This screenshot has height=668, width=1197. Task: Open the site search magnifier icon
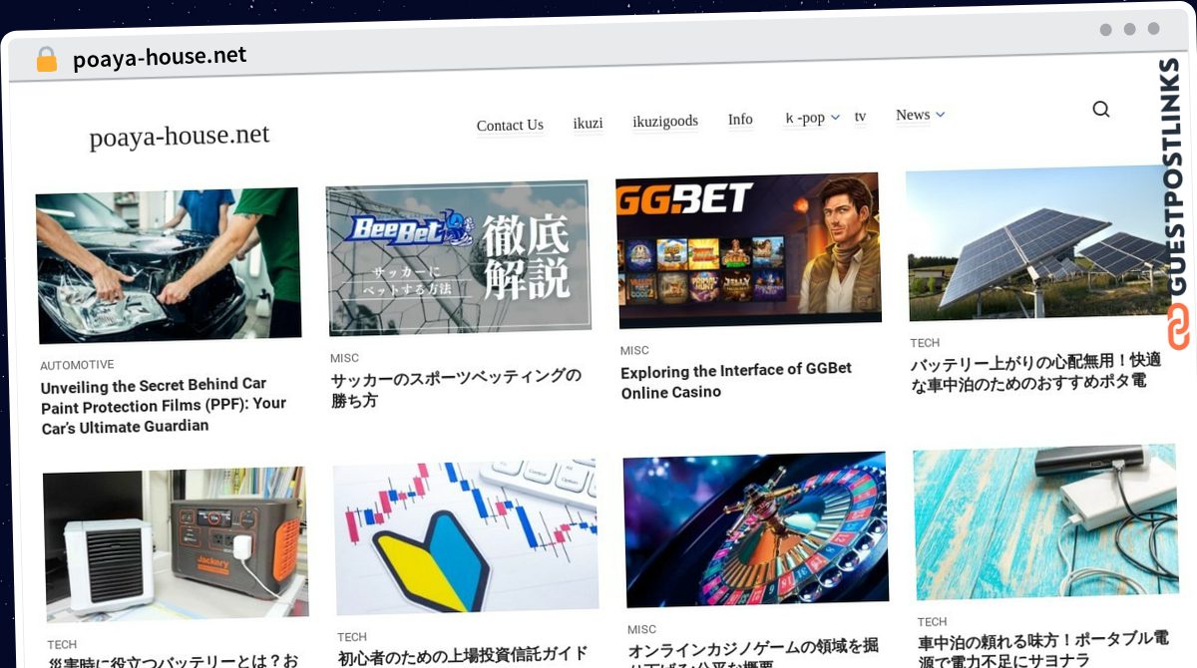(1101, 110)
